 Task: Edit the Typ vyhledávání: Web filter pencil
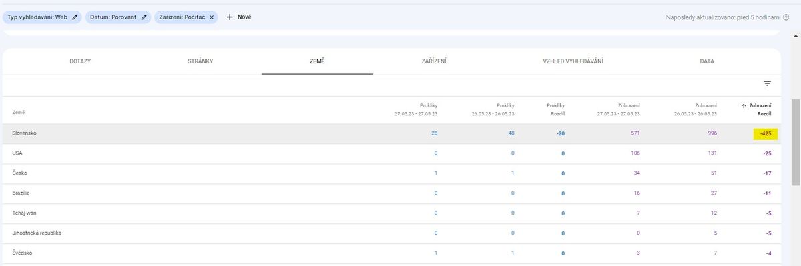coord(75,17)
